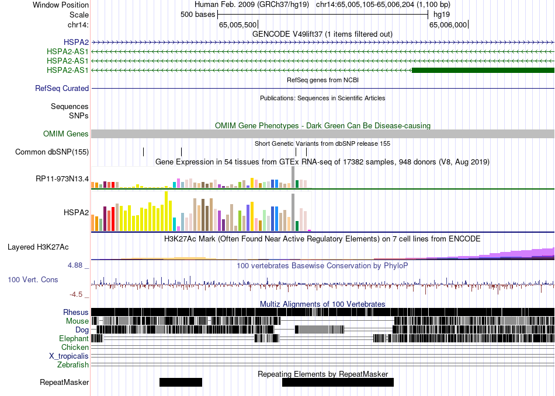Click the 100 vertebrates PhyloP conservation title
The image size is (555, 396).
point(322,265)
